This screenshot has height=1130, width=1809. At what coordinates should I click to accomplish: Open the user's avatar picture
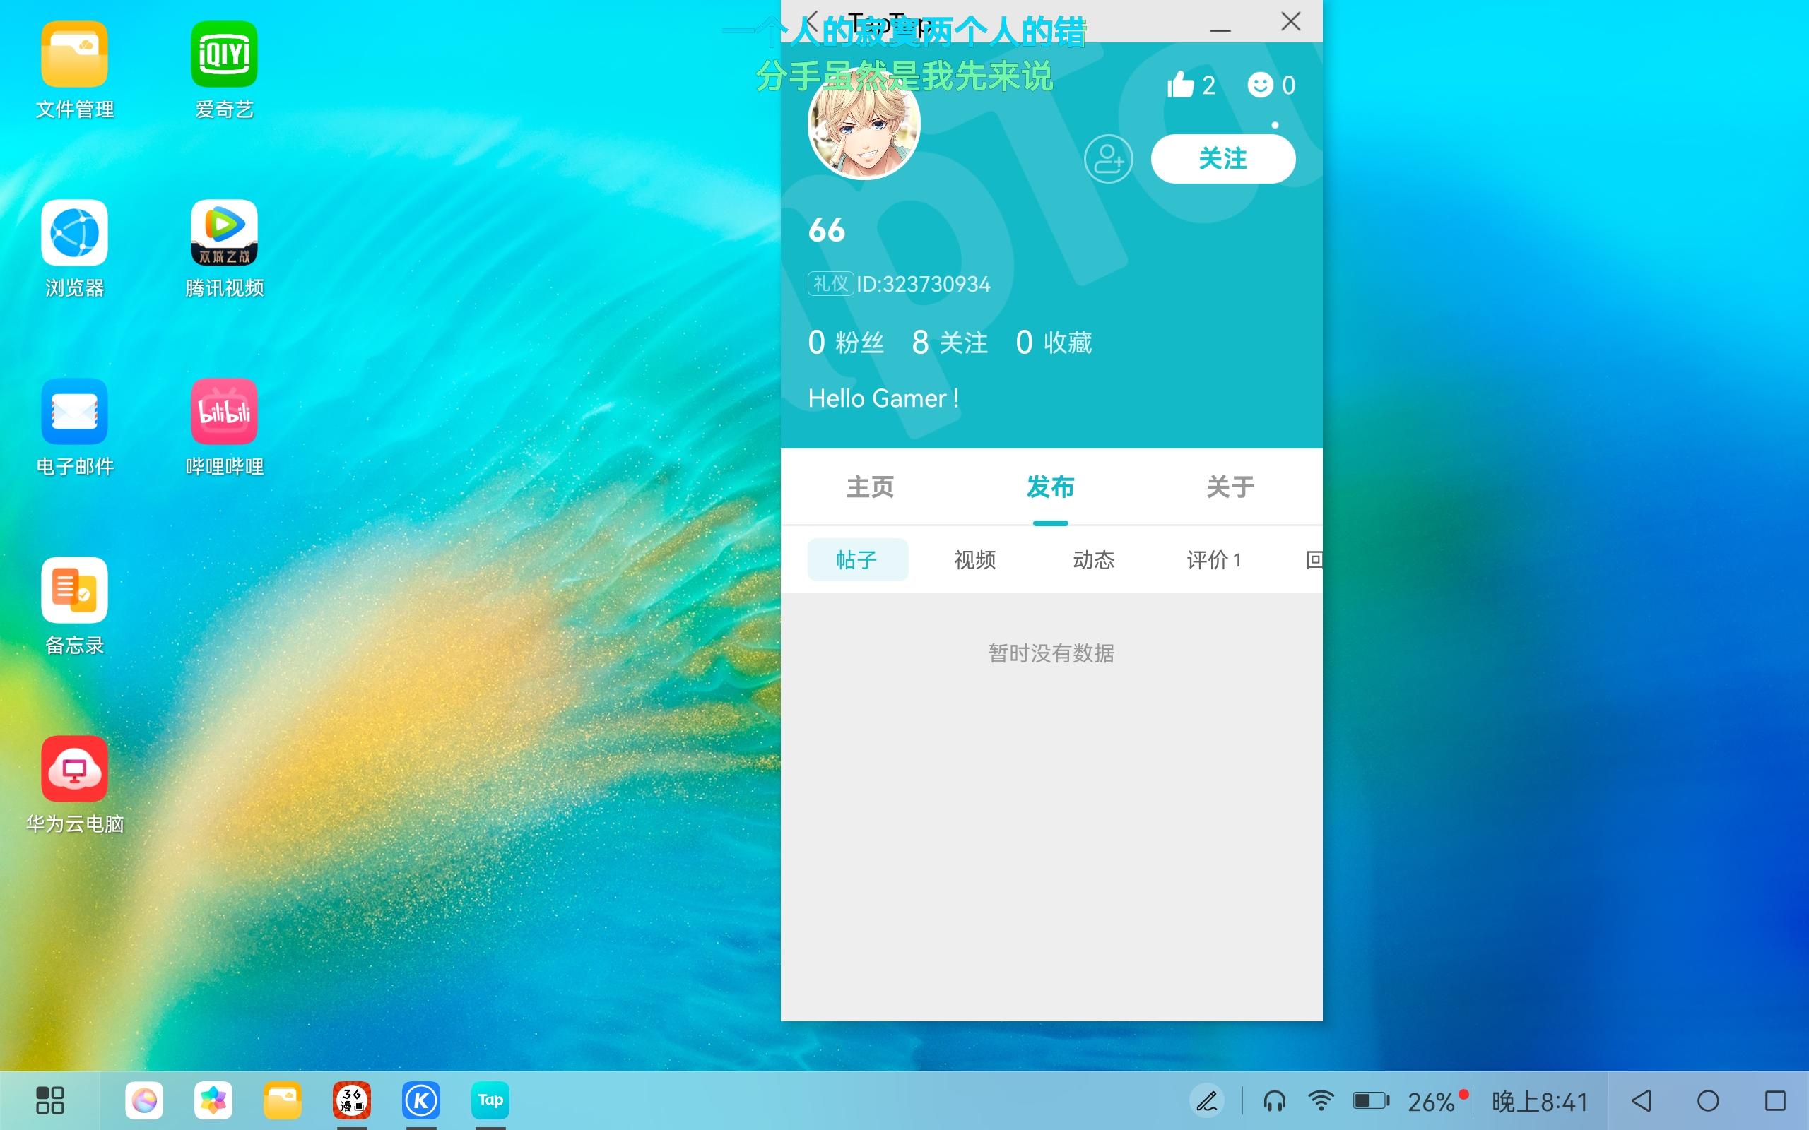pos(864,124)
